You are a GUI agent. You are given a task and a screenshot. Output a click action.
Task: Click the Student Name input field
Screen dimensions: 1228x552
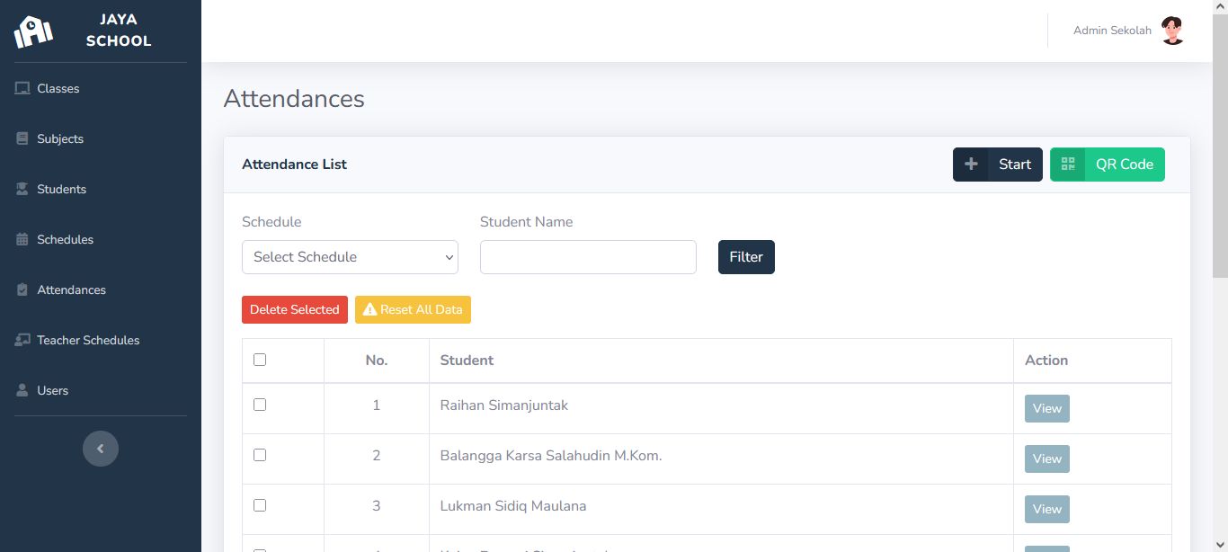click(x=588, y=257)
